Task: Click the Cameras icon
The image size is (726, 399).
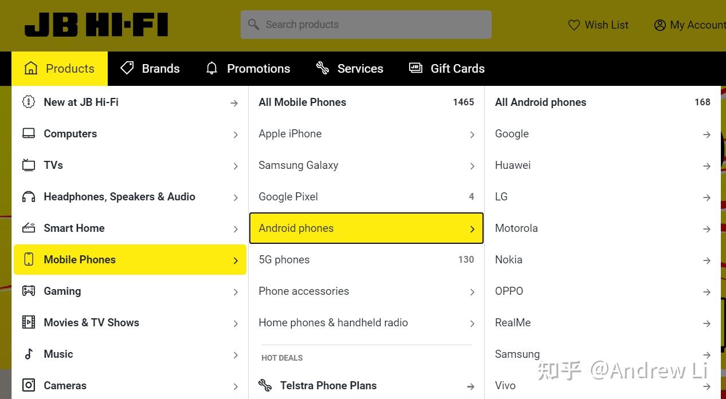Action: (29, 385)
